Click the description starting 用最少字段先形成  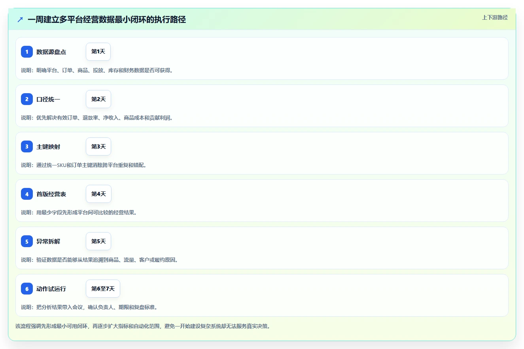pyautogui.click(x=79, y=212)
